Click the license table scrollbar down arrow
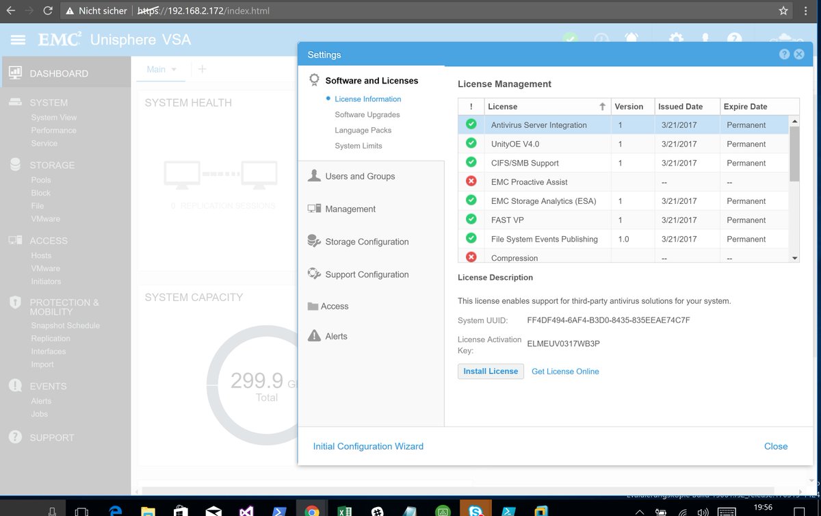The height and width of the screenshot is (516, 821). (x=794, y=258)
